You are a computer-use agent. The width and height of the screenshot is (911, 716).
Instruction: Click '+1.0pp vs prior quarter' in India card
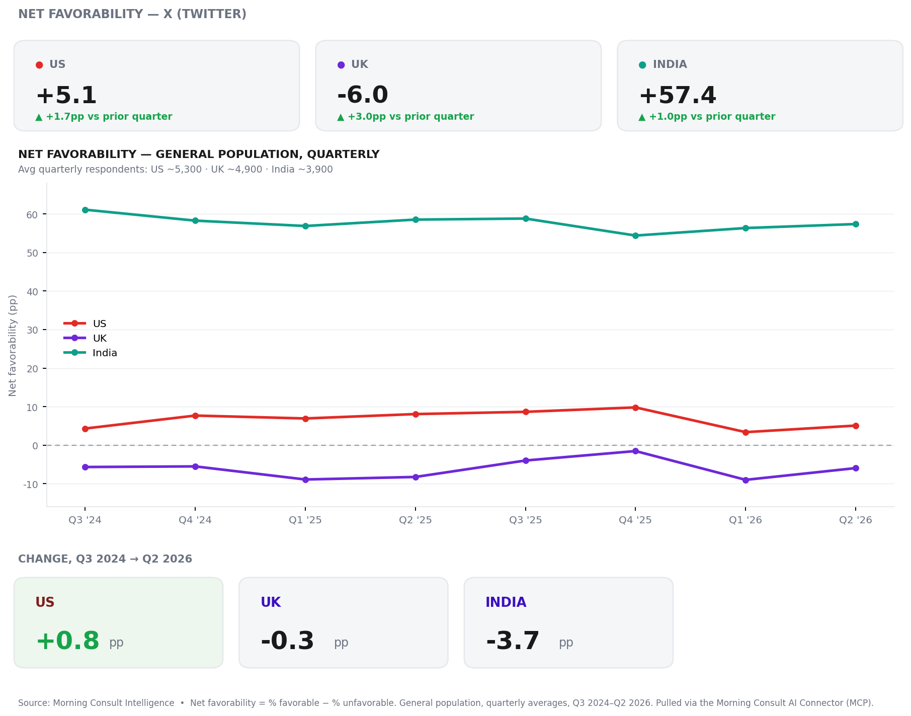(x=712, y=117)
